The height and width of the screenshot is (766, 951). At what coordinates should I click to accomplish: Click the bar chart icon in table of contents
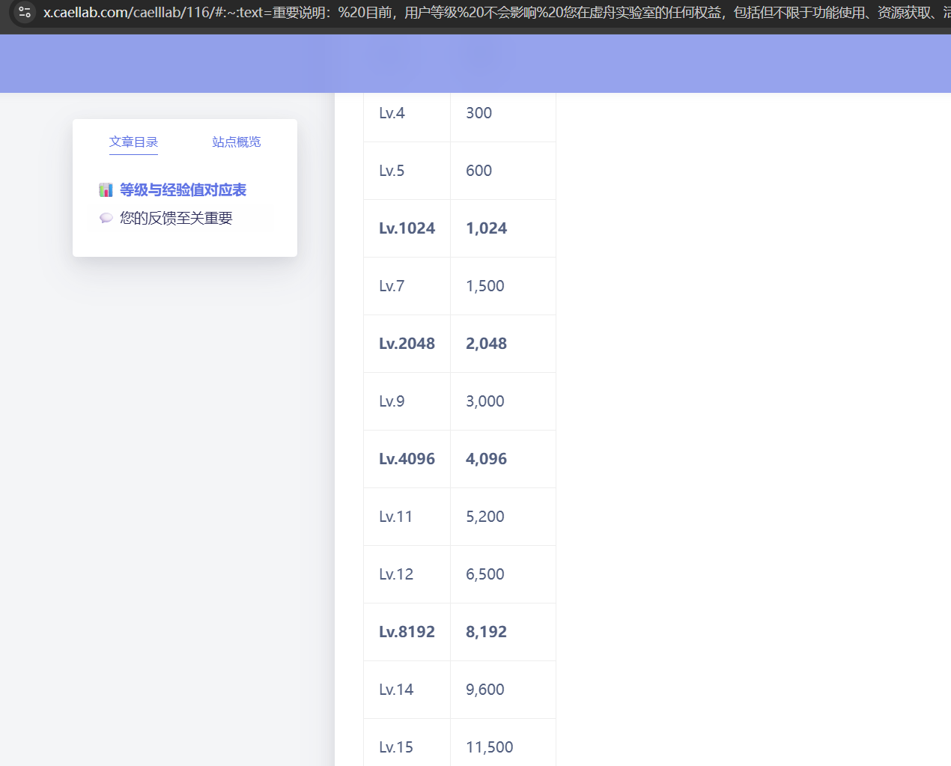pyautogui.click(x=106, y=190)
